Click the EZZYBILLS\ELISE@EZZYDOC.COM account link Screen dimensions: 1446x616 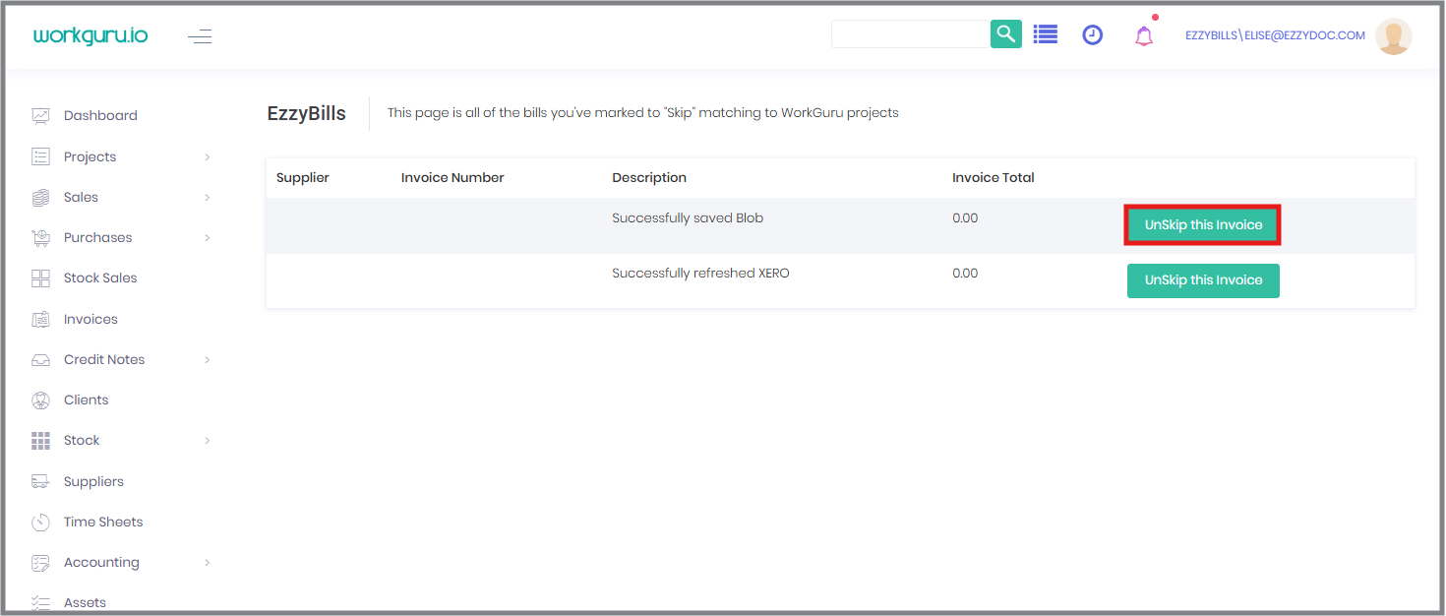coord(1275,35)
